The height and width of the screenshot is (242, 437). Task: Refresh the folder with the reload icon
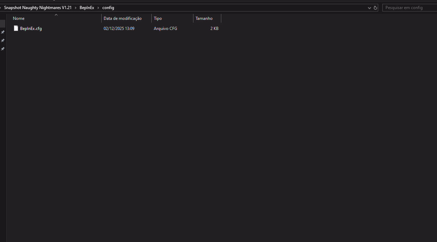point(375,8)
